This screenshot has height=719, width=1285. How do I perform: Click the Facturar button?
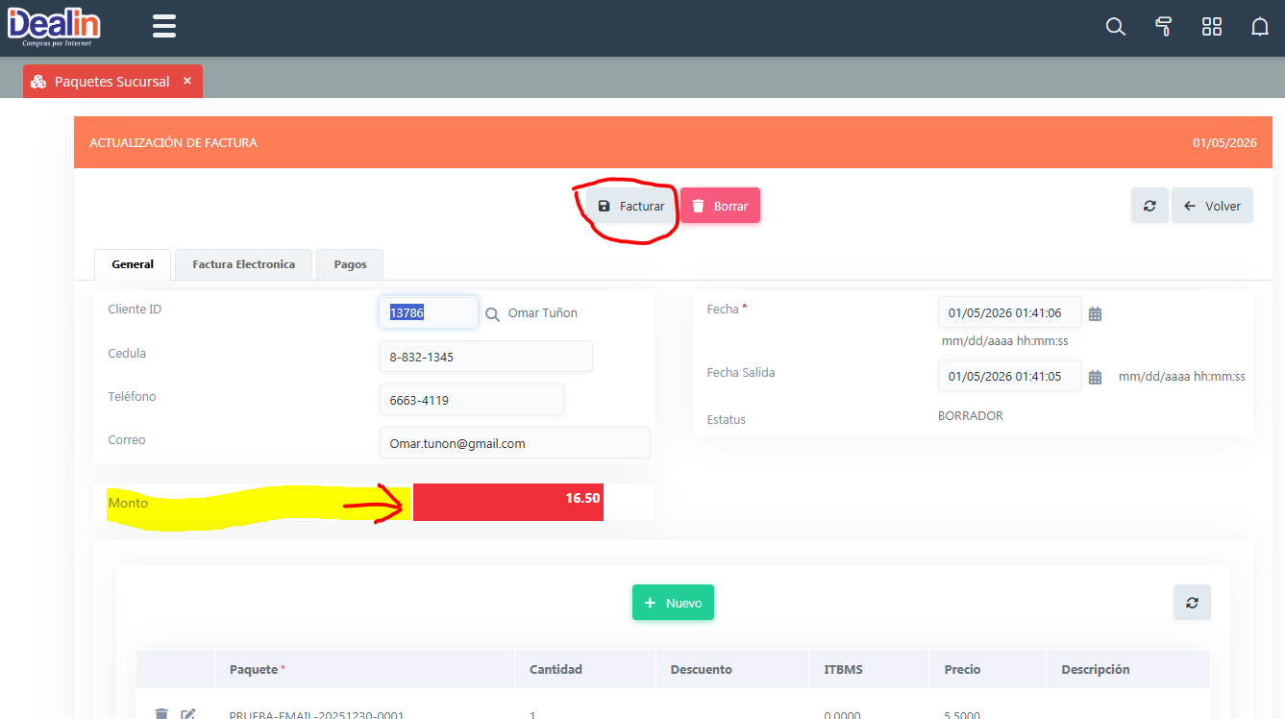click(630, 206)
